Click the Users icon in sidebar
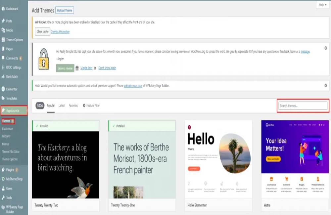This screenshot has width=331, height=215. point(3,189)
